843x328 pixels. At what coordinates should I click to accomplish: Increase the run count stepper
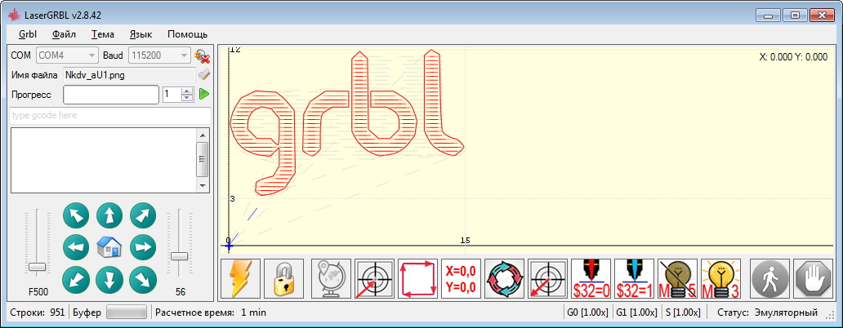pos(187,91)
